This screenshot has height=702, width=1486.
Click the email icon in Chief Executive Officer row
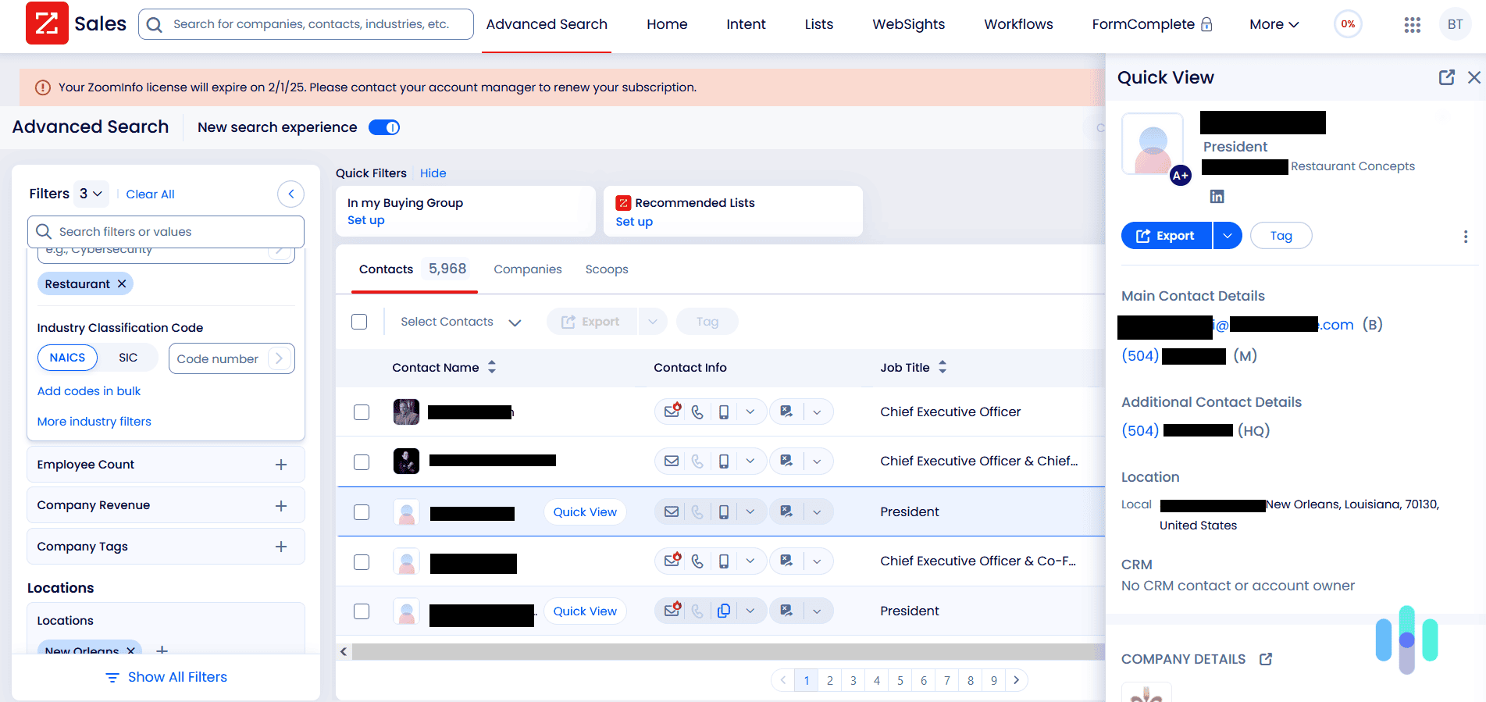click(672, 412)
